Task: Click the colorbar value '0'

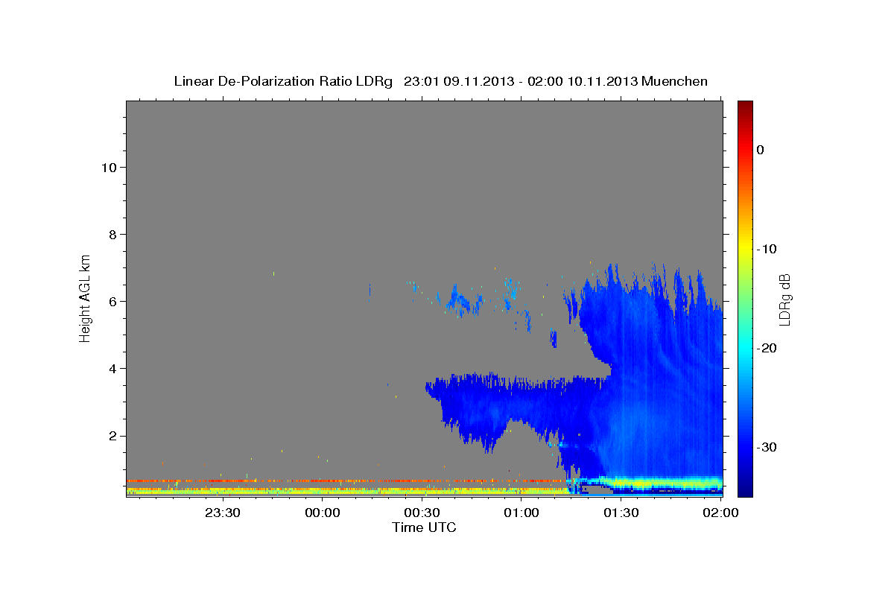Action: [x=760, y=150]
